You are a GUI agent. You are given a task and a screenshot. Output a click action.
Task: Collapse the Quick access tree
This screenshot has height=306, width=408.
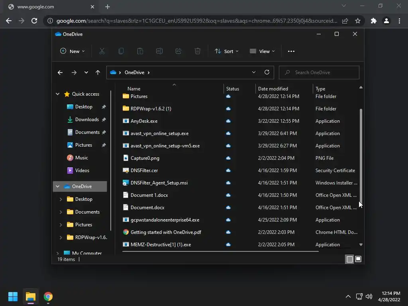(x=57, y=94)
